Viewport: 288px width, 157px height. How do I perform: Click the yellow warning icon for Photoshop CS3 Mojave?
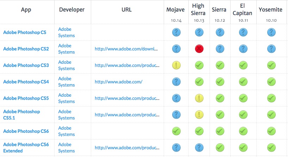[x=176, y=65]
